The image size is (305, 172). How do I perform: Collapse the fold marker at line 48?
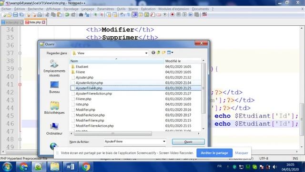click(x=20, y=140)
